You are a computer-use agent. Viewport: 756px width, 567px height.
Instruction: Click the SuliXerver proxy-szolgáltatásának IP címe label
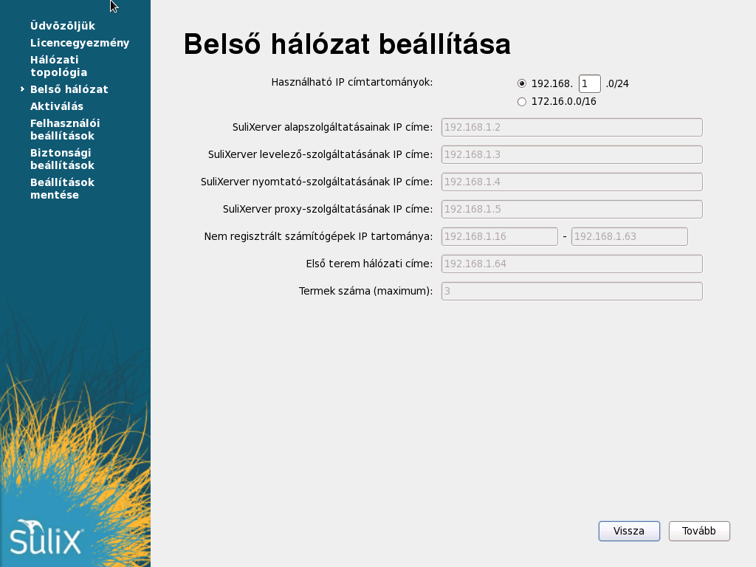[328, 209]
